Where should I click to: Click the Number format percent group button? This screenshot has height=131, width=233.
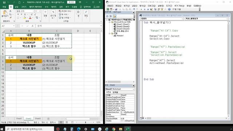pos(53,14)
